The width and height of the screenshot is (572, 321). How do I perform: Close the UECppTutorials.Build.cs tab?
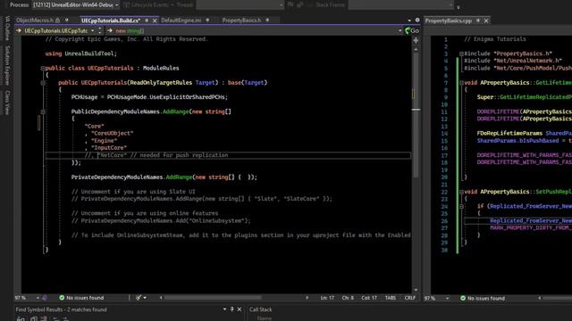point(155,21)
